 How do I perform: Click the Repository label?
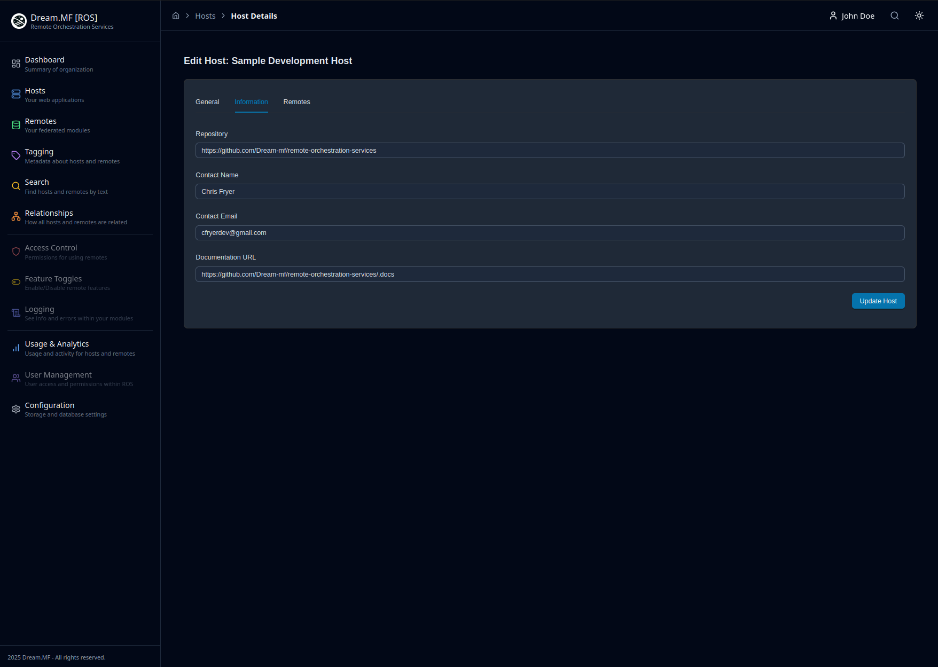[x=212, y=134]
